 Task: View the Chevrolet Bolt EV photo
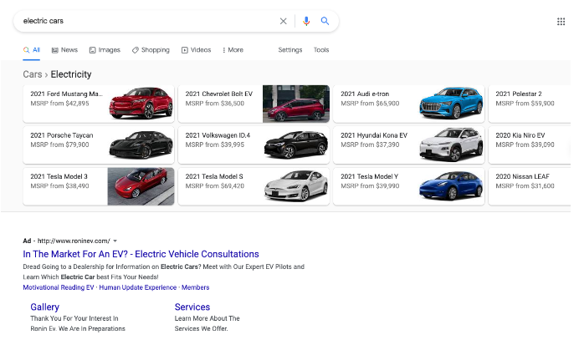click(296, 104)
